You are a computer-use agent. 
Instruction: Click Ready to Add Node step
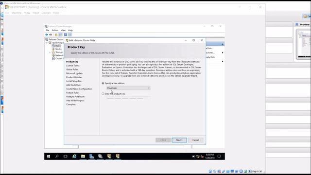coord(75,97)
